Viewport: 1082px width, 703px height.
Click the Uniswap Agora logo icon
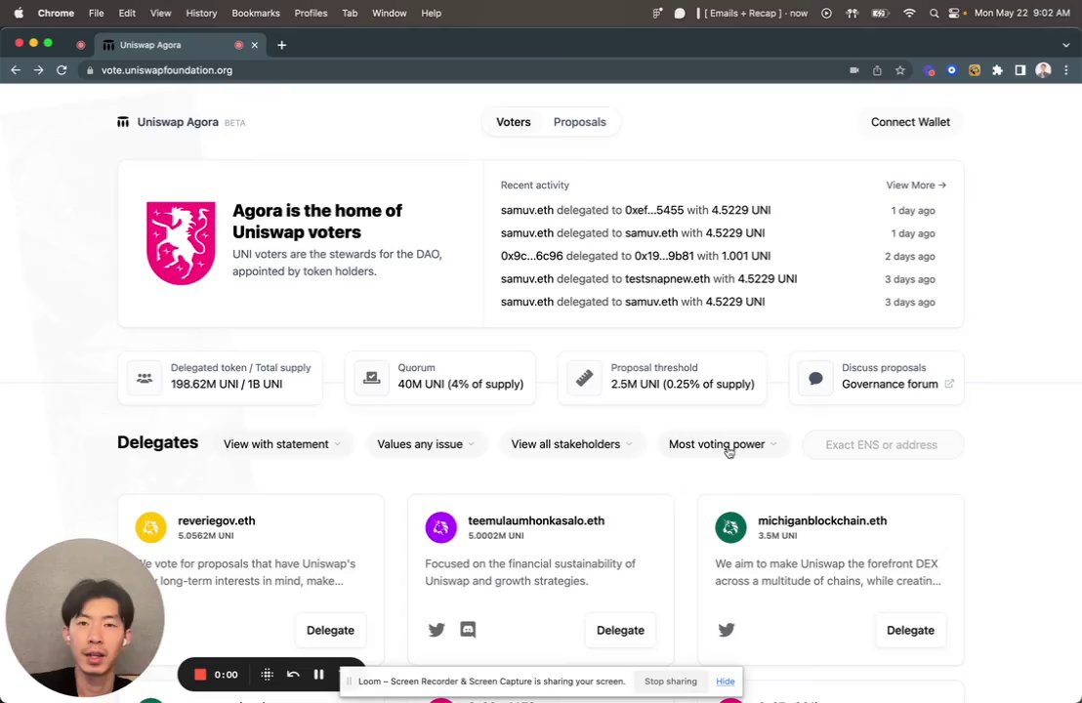123,122
